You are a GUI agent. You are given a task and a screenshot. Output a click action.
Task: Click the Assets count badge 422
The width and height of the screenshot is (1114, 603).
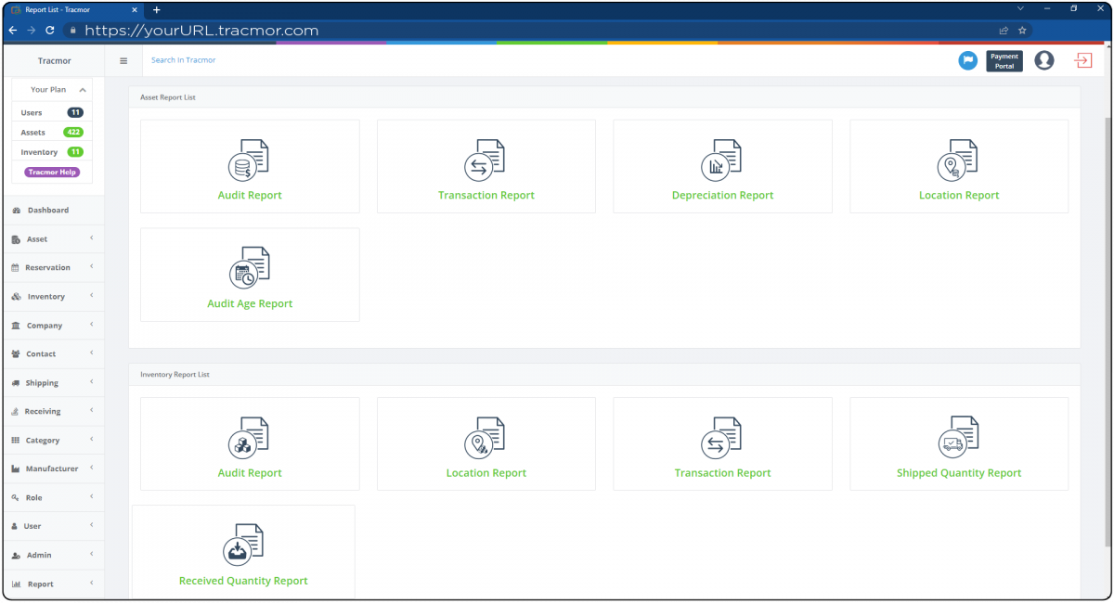click(73, 133)
